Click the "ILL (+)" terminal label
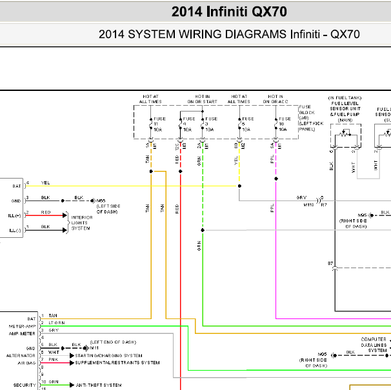This screenshot has width=391, height=390. pyautogui.click(x=14, y=215)
